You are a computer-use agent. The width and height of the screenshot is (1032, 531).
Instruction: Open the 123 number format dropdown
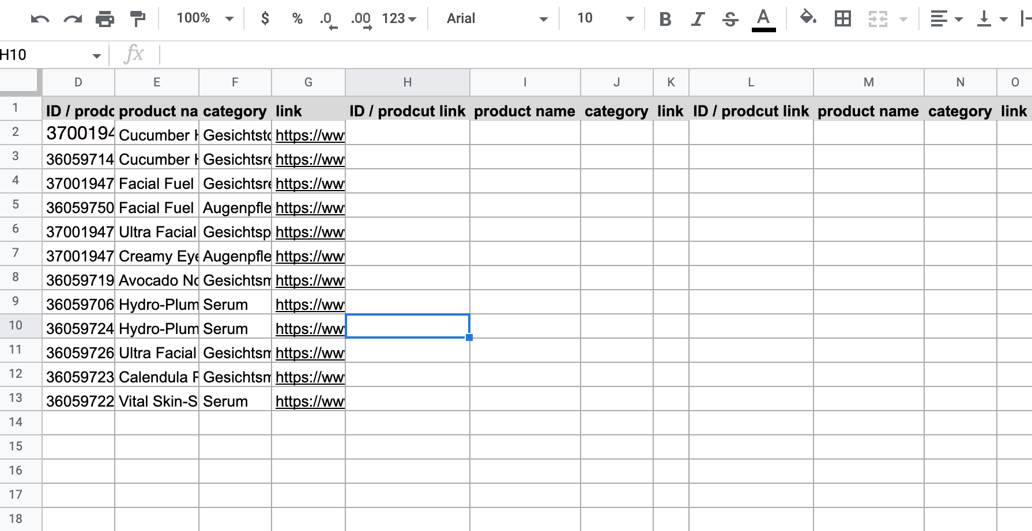399,18
